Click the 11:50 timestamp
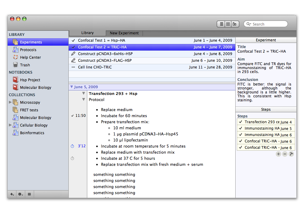 click(81, 116)
